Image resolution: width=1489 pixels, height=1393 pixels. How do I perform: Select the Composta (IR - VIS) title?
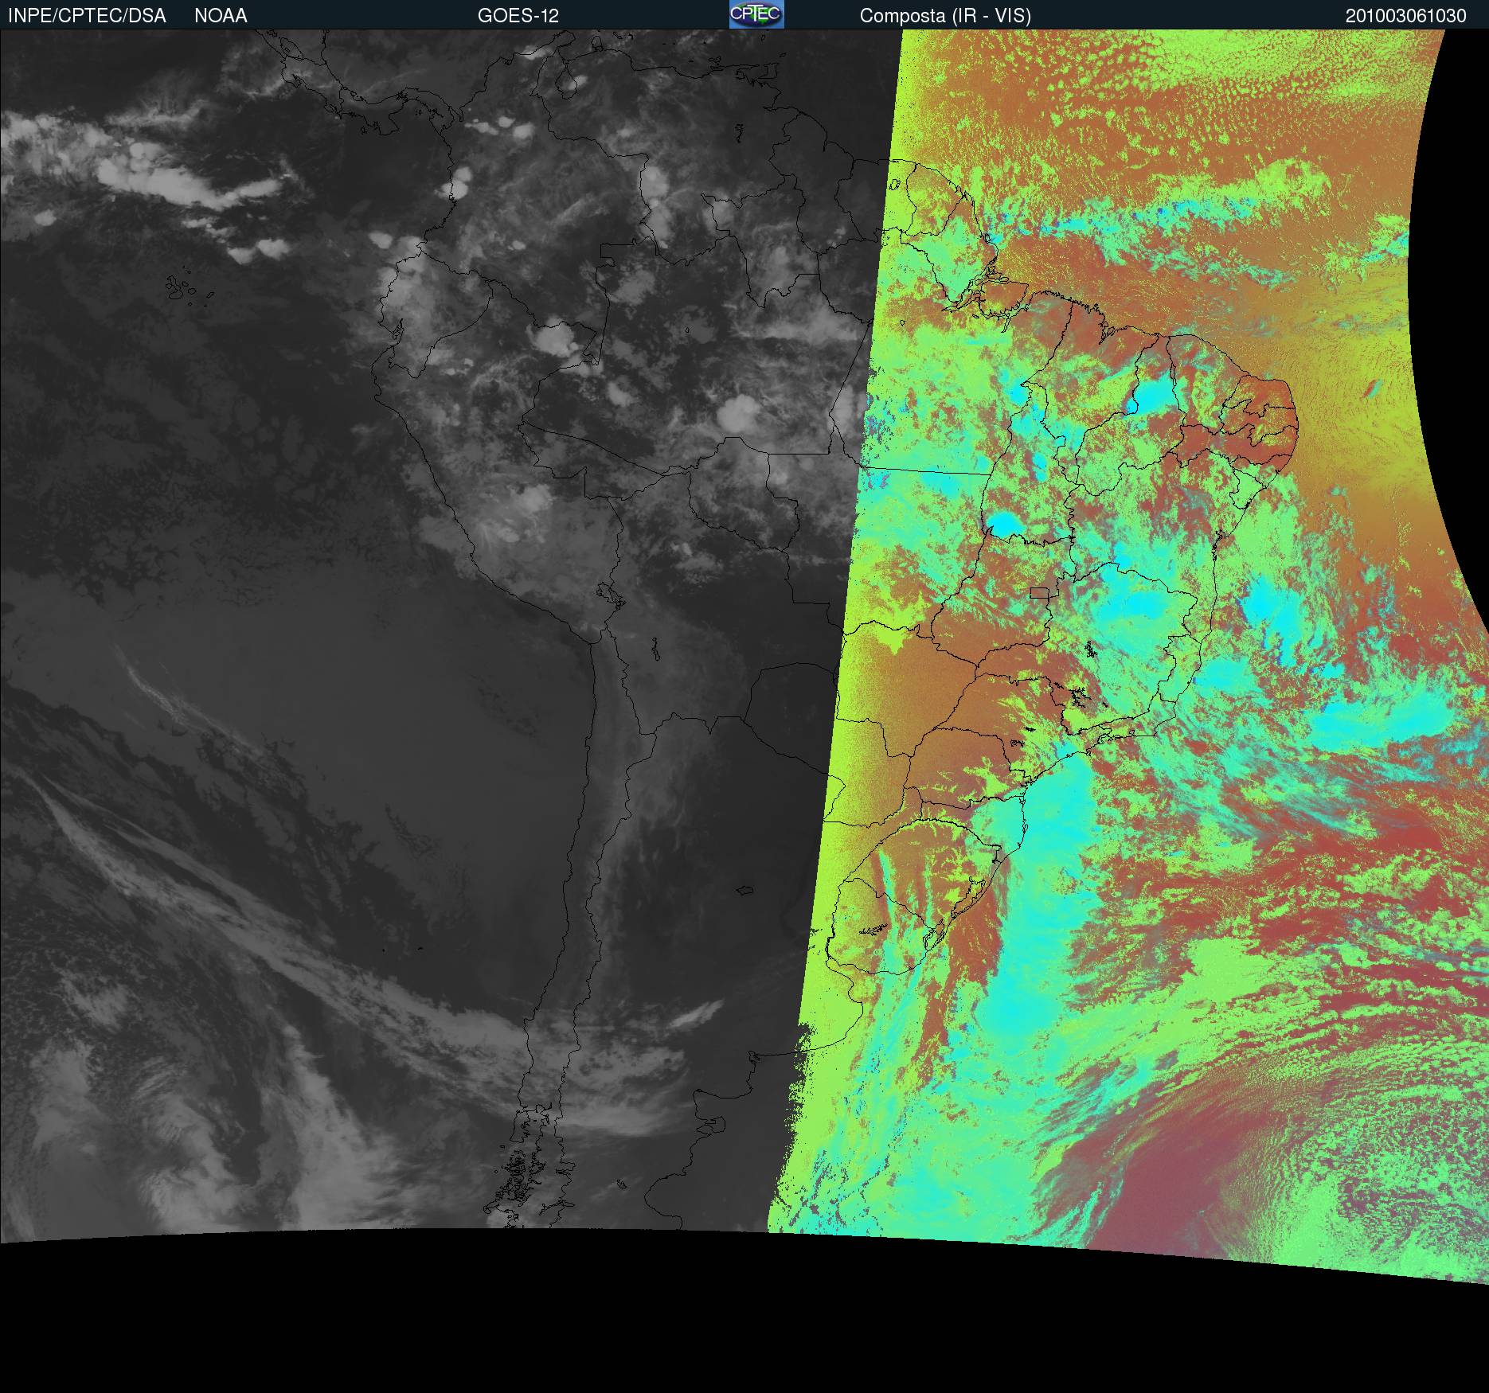[945, 16]
